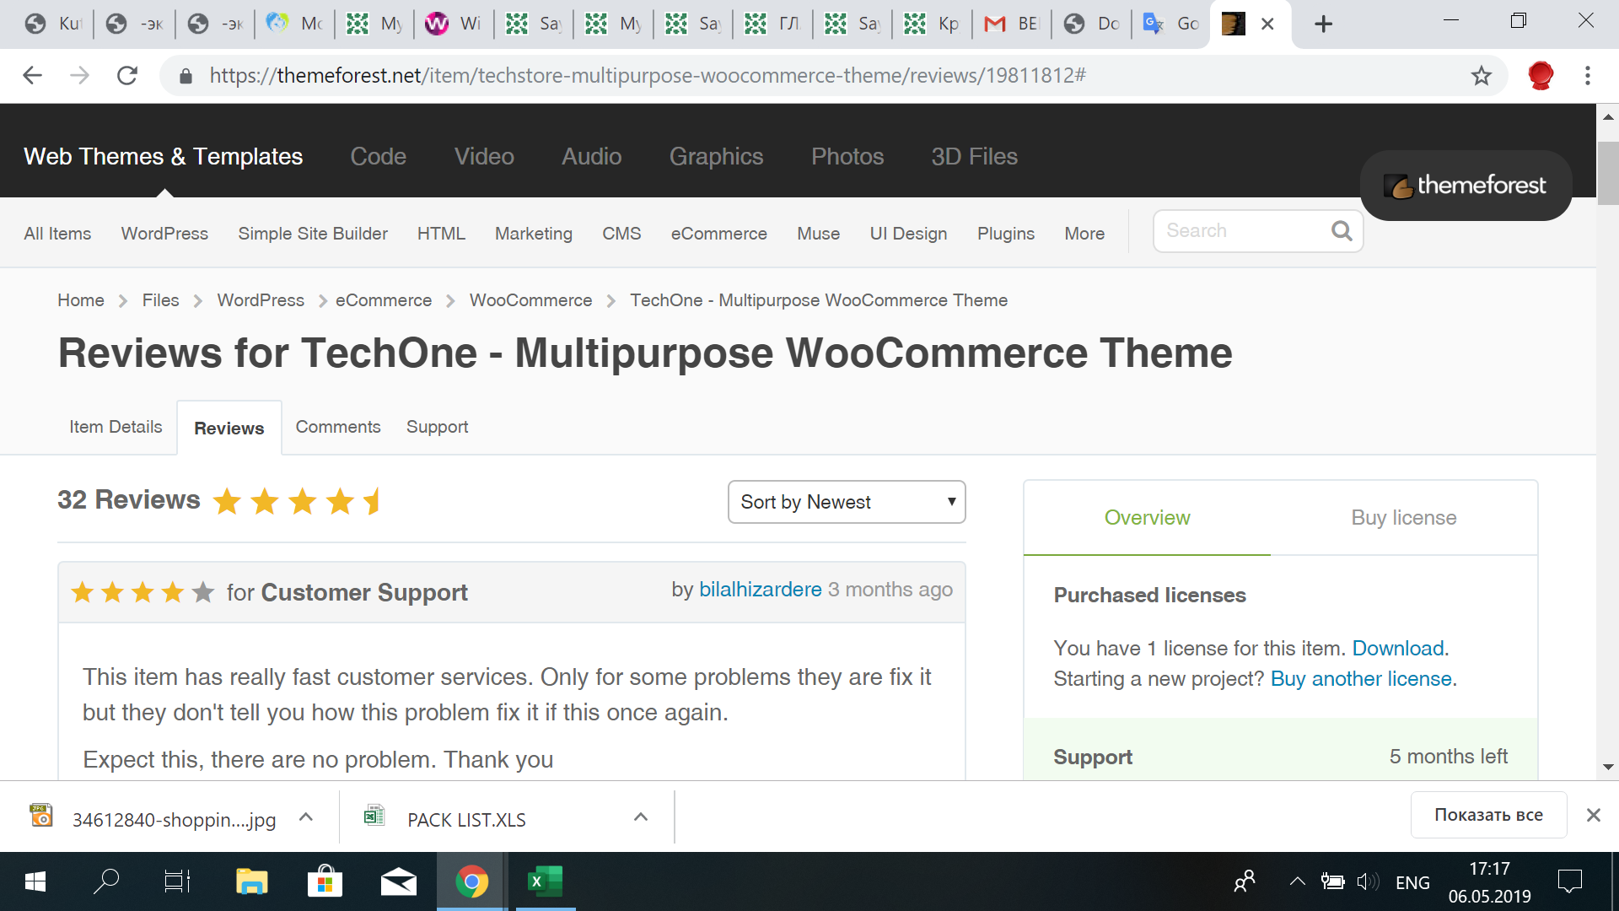Open Windows taskbar search

(x=106, y=881)
